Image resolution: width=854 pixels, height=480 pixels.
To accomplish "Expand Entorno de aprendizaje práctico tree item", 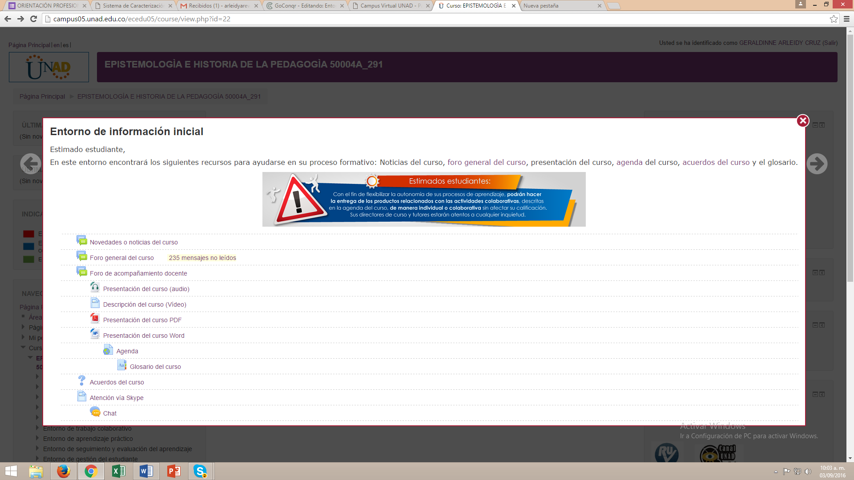I will click(x=88, y=439).
